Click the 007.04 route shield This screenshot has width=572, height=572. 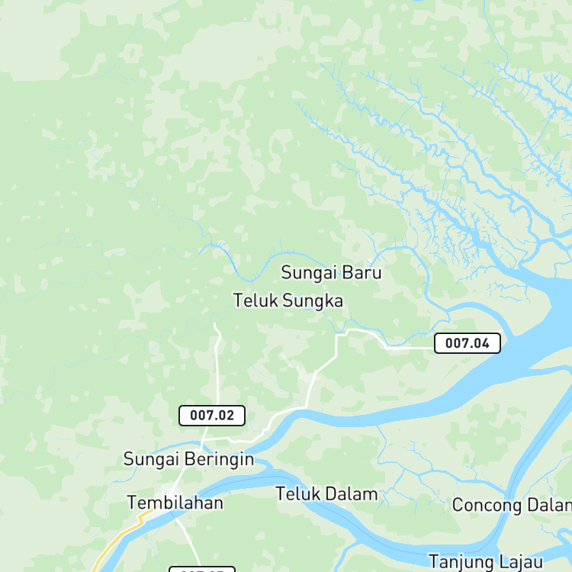tap(468, 343)
